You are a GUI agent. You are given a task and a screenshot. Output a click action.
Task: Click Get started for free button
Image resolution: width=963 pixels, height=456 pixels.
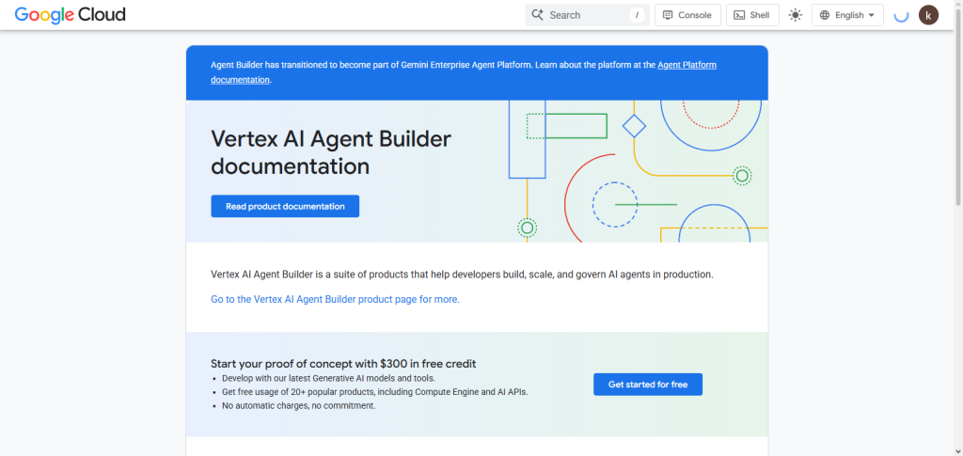click(648, 385)
